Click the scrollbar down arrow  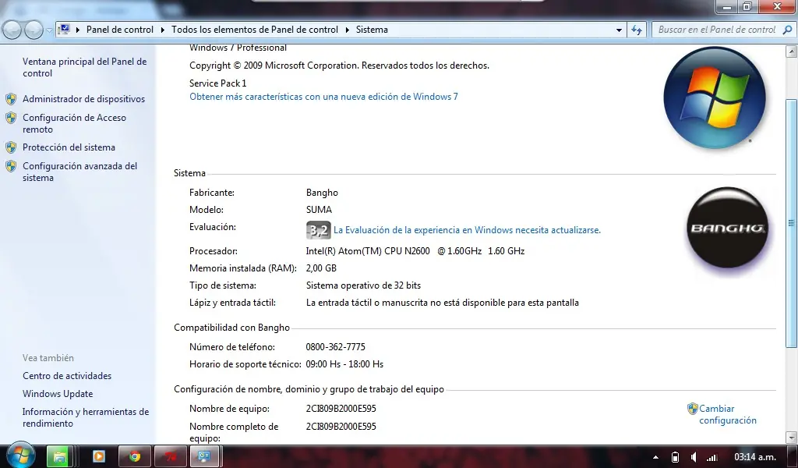point(792,437)
